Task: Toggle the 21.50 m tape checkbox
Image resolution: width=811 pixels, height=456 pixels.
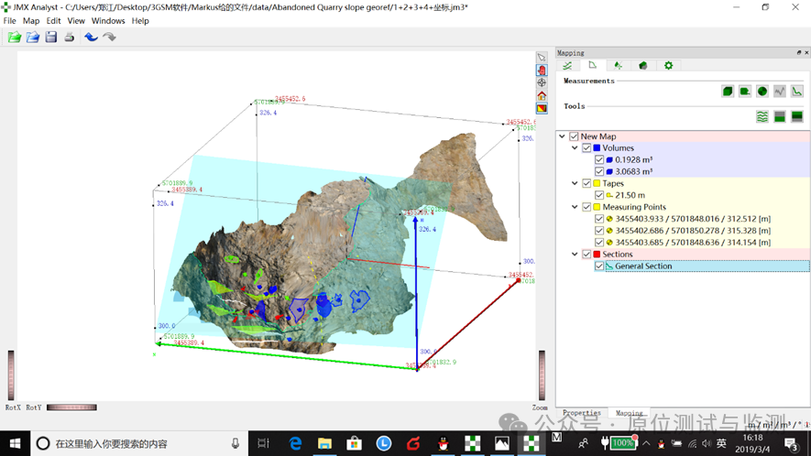Action: tap(599, 195)
